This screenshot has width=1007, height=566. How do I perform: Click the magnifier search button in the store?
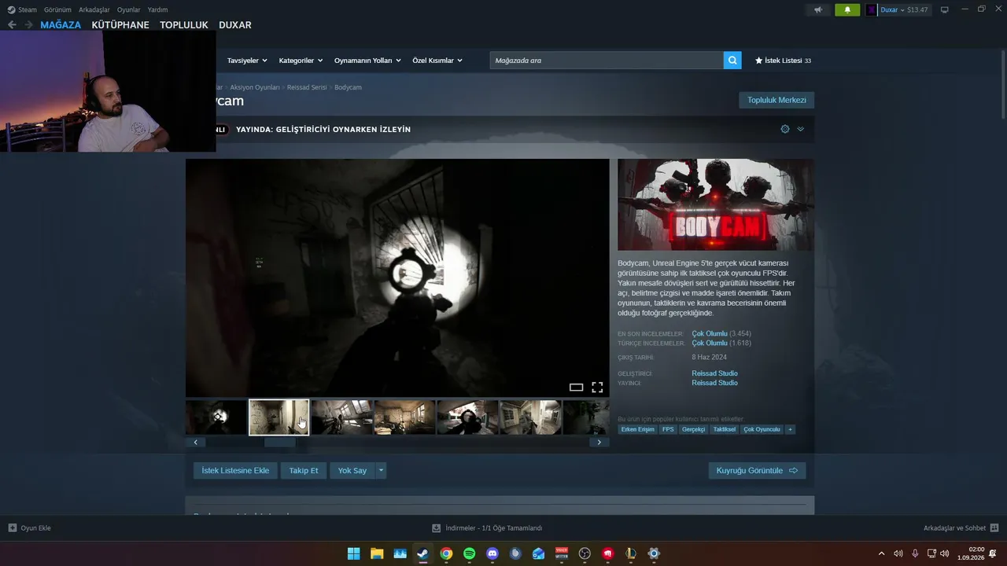point(732,61)
